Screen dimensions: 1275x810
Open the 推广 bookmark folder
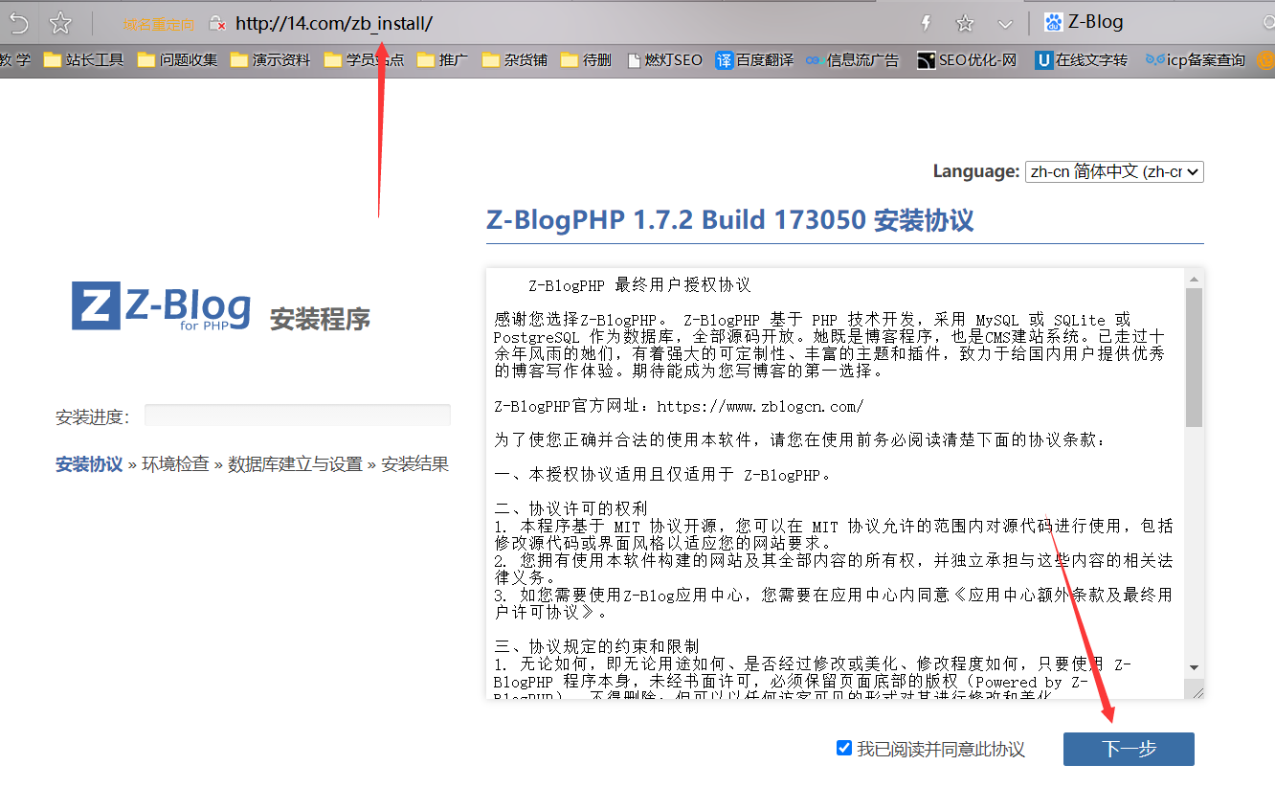pos(442,59)
